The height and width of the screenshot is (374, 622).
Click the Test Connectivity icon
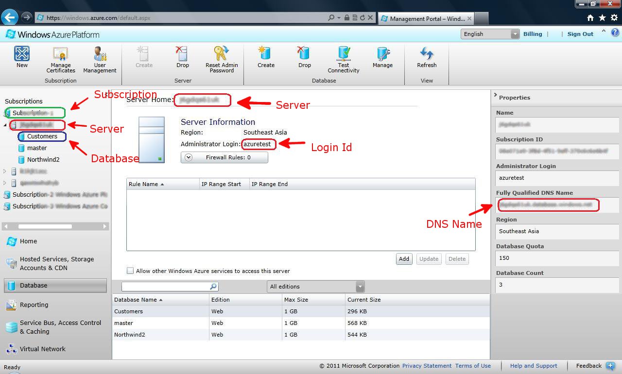(x=343, y=58)
